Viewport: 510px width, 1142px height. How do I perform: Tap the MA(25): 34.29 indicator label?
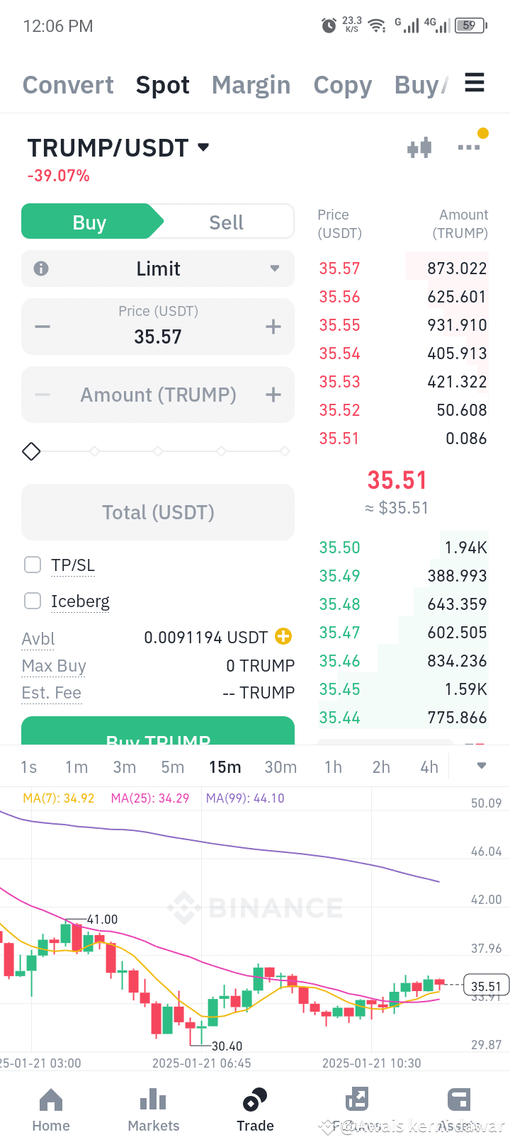pos(150,798)
